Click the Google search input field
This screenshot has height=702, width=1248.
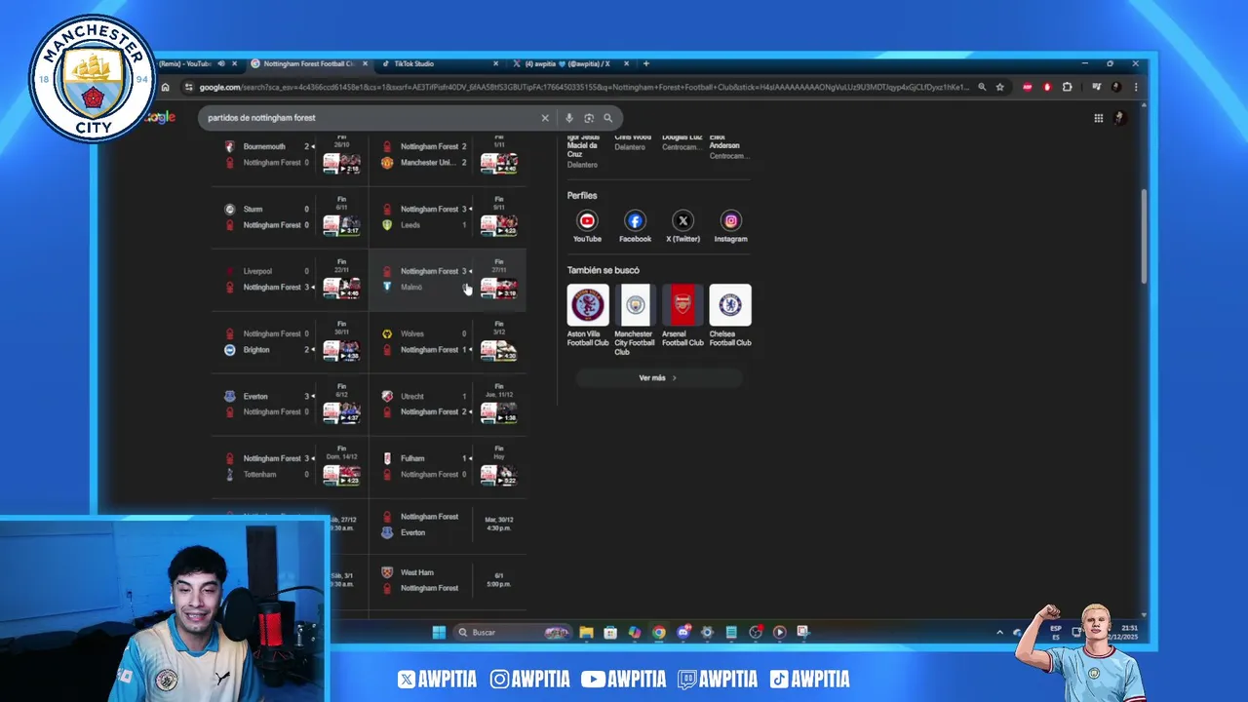(x=370, y=118)
